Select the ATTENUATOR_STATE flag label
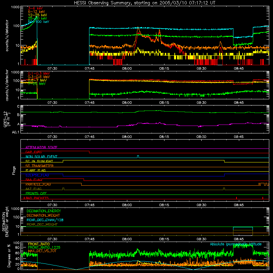273x273 pixels. pos(41,147)
